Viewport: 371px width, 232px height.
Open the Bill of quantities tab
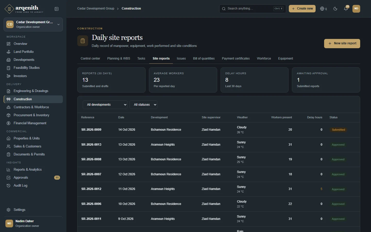click(x=204, y=59)
